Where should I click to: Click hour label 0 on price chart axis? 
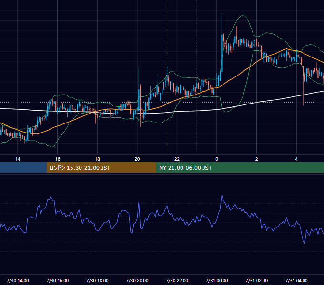217,159
